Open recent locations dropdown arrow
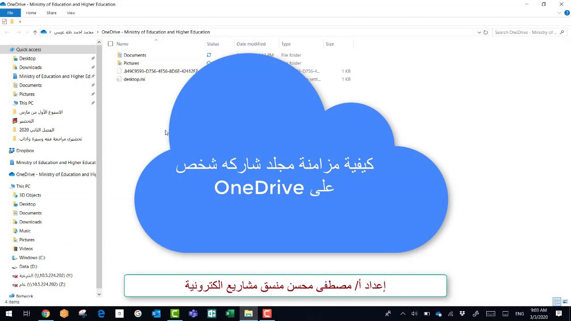 (26, 32)
